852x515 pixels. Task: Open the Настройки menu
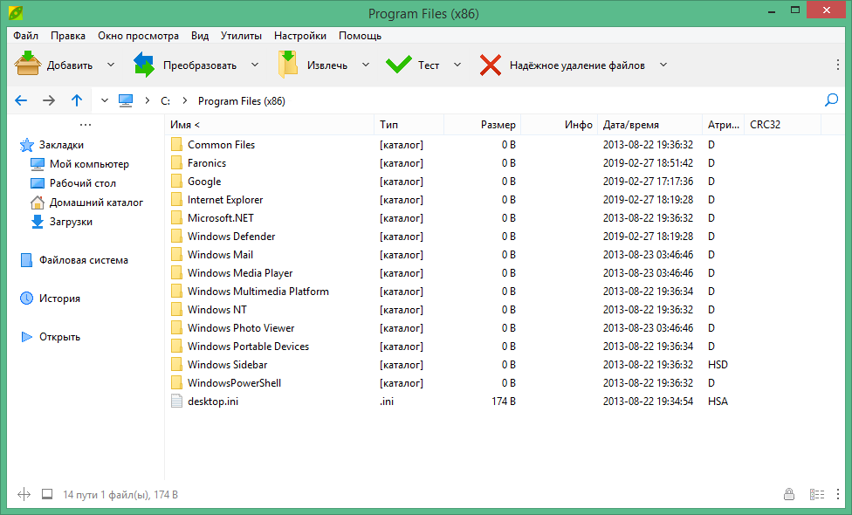click(x=300, y=36)
